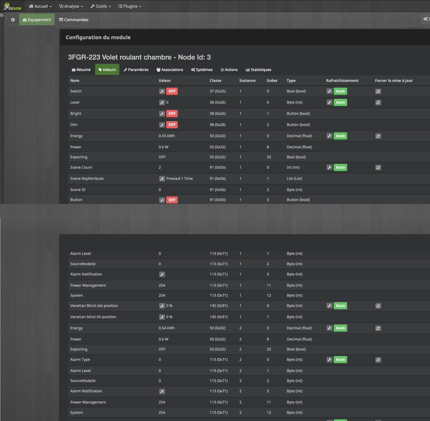Open the Actions tab
Image resolution: width=430 pixels, height=421 pixels.
(229, 70)
